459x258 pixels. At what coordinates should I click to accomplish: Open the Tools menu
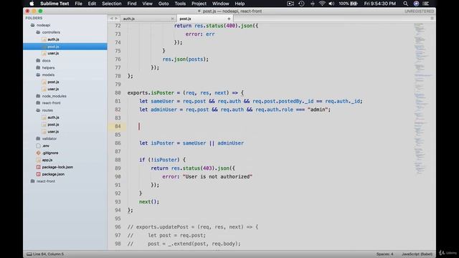180,4
